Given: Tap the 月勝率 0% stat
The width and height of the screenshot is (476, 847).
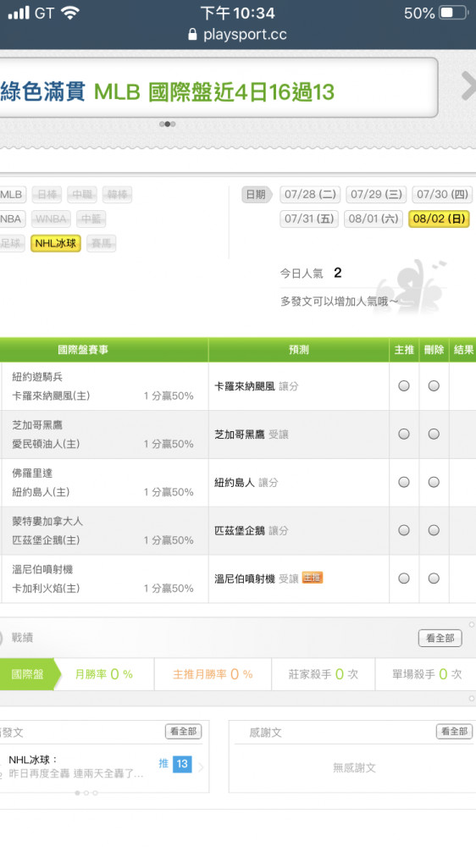Looking at the screenshot, I should [x=103, y=674].
